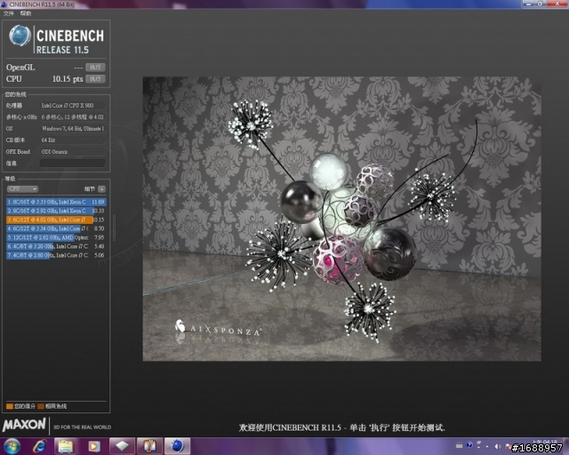Click the taskbar app icon left of Cinebench
569x455 pixels.
point(149,446)
